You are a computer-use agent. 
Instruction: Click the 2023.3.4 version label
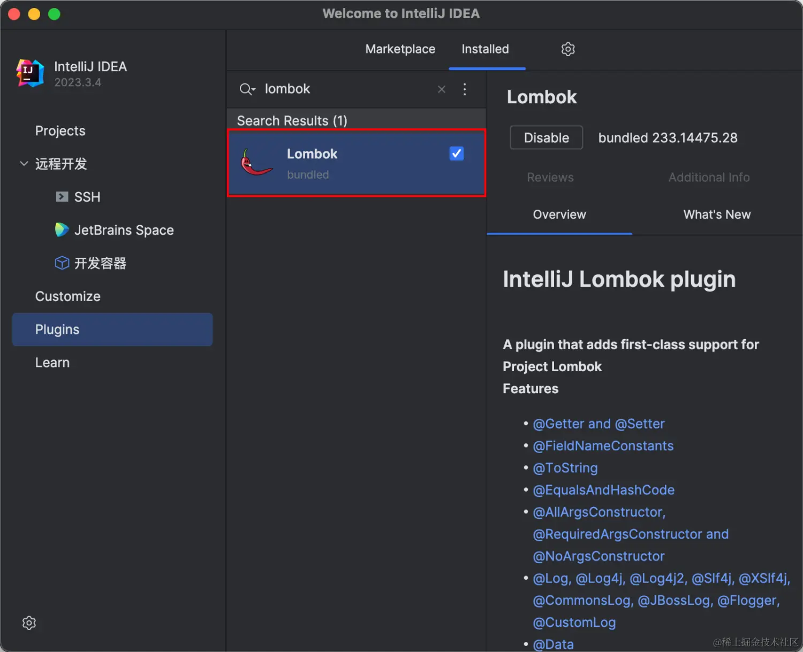(x=78, y=82)
